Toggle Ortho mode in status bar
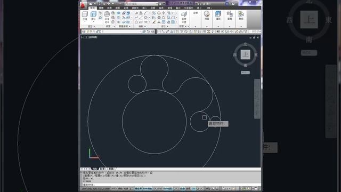 click(132, 188)
